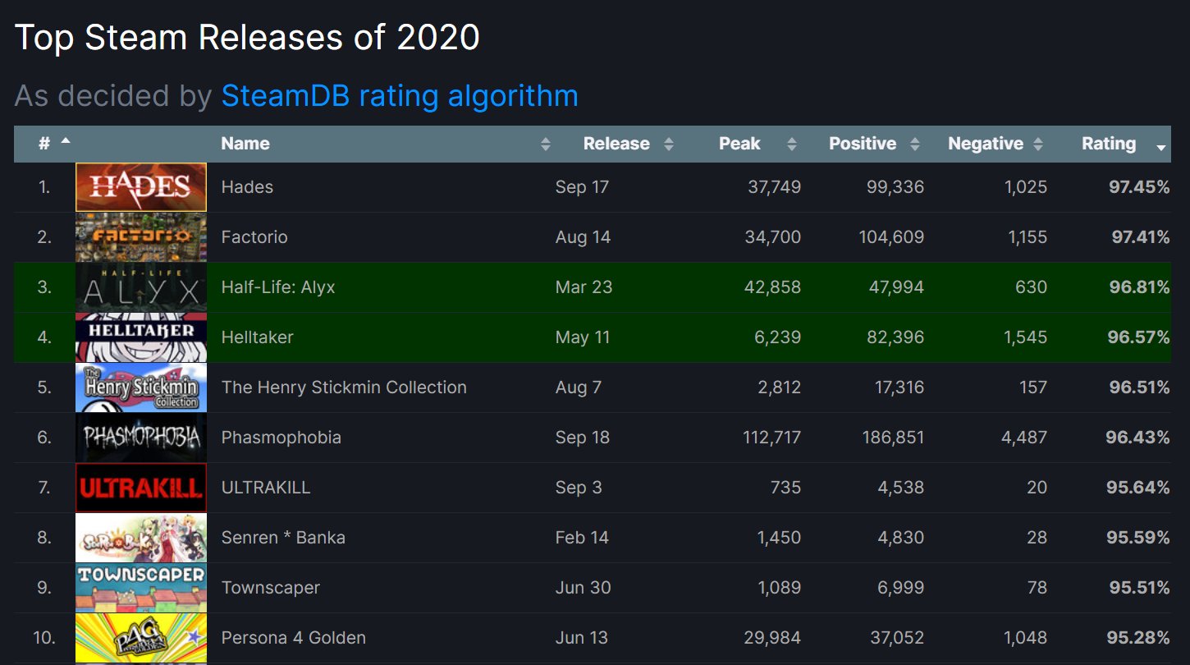
Task: Click the Half-Life Alyx banner image
Action: pyautogui.click(x=141, y=287)
